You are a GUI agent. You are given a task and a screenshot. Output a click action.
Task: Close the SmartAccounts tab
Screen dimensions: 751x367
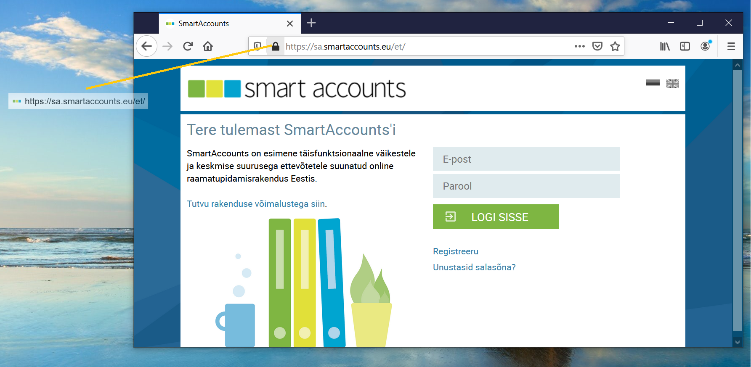[x=290, y=24]
